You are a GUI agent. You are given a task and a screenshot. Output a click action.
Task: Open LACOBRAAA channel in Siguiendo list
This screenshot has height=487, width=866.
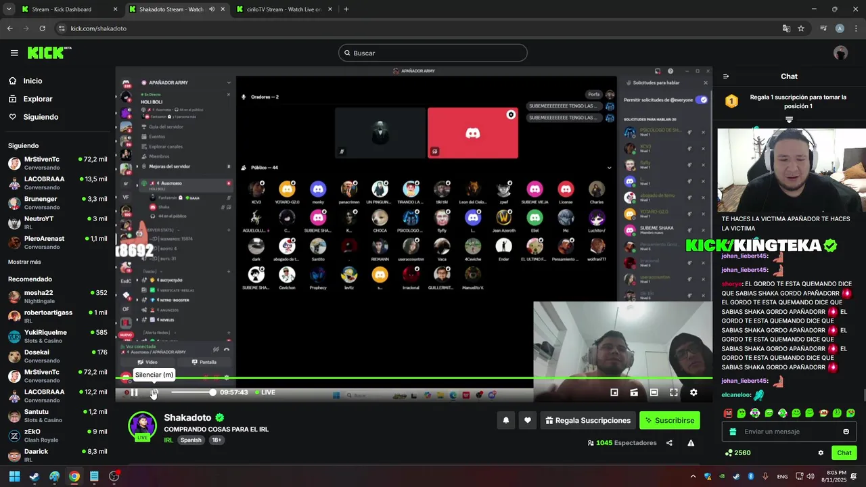tap(58, 183)
